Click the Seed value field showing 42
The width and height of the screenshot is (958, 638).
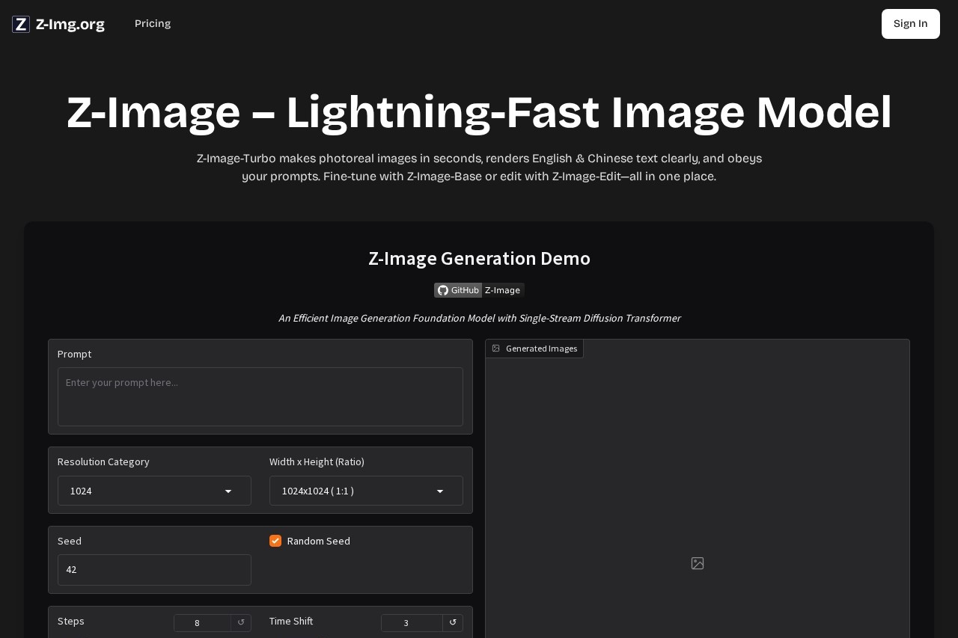click(x=154, y=570)
